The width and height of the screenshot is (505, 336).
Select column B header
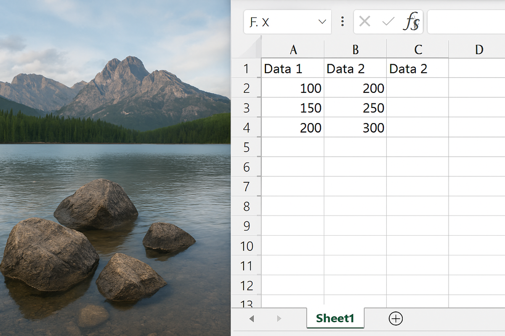[355, 49]
